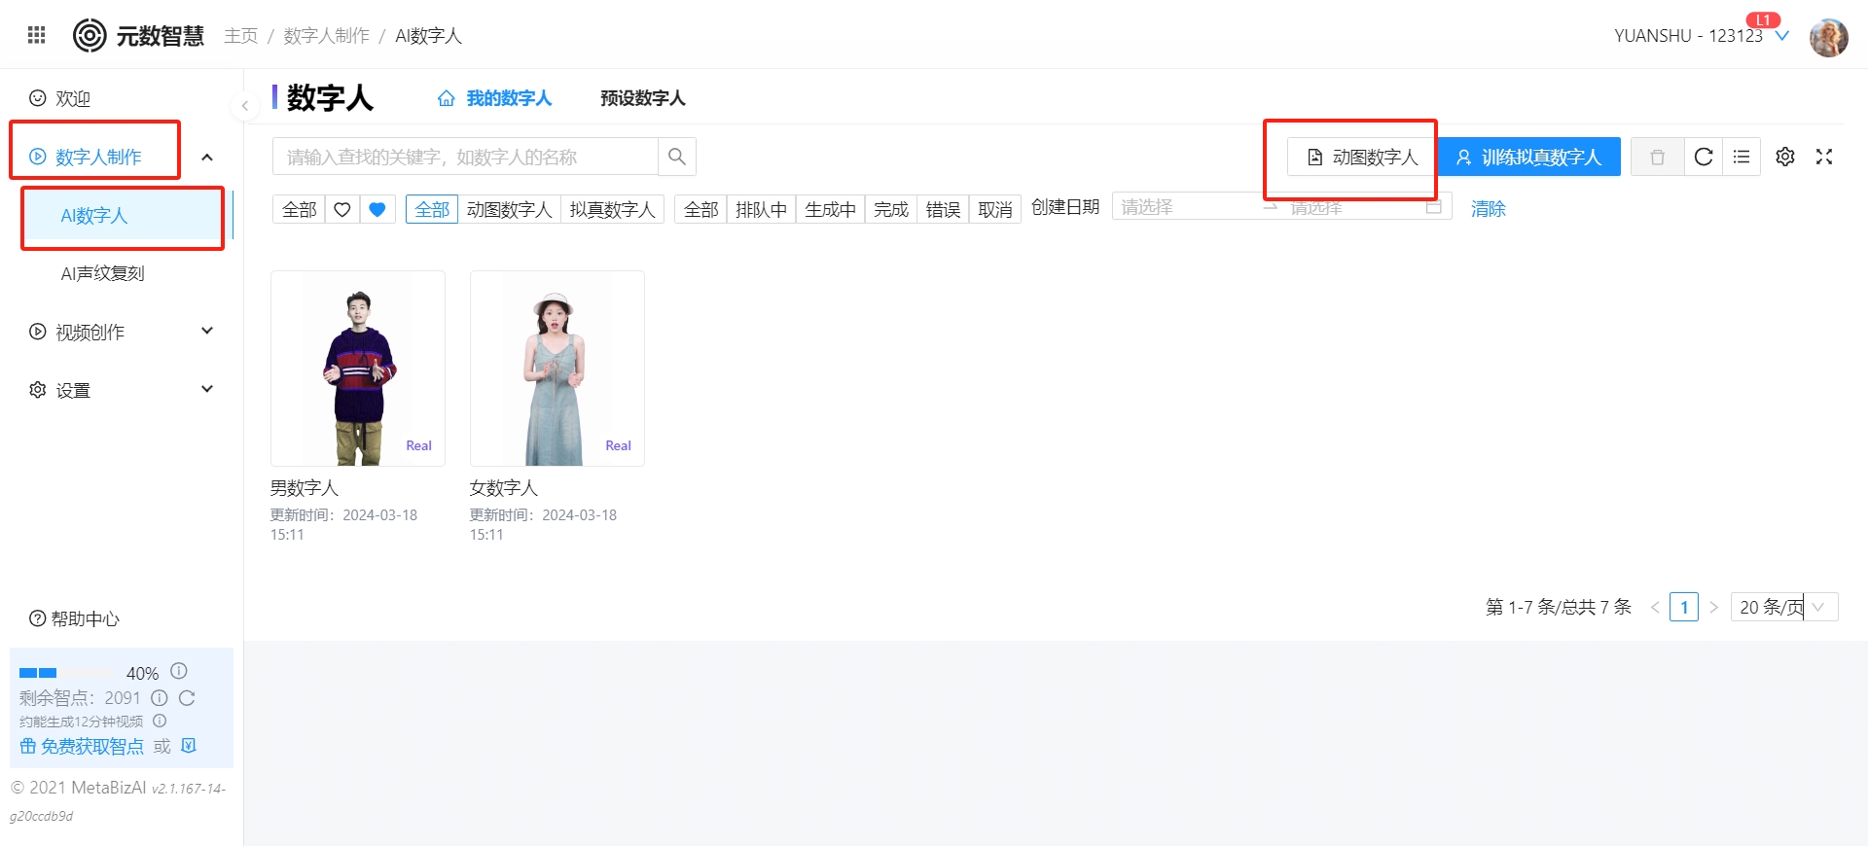The image size is (1868, 846).
Task: Click the refresh list icon
Action: (1703, 157)
